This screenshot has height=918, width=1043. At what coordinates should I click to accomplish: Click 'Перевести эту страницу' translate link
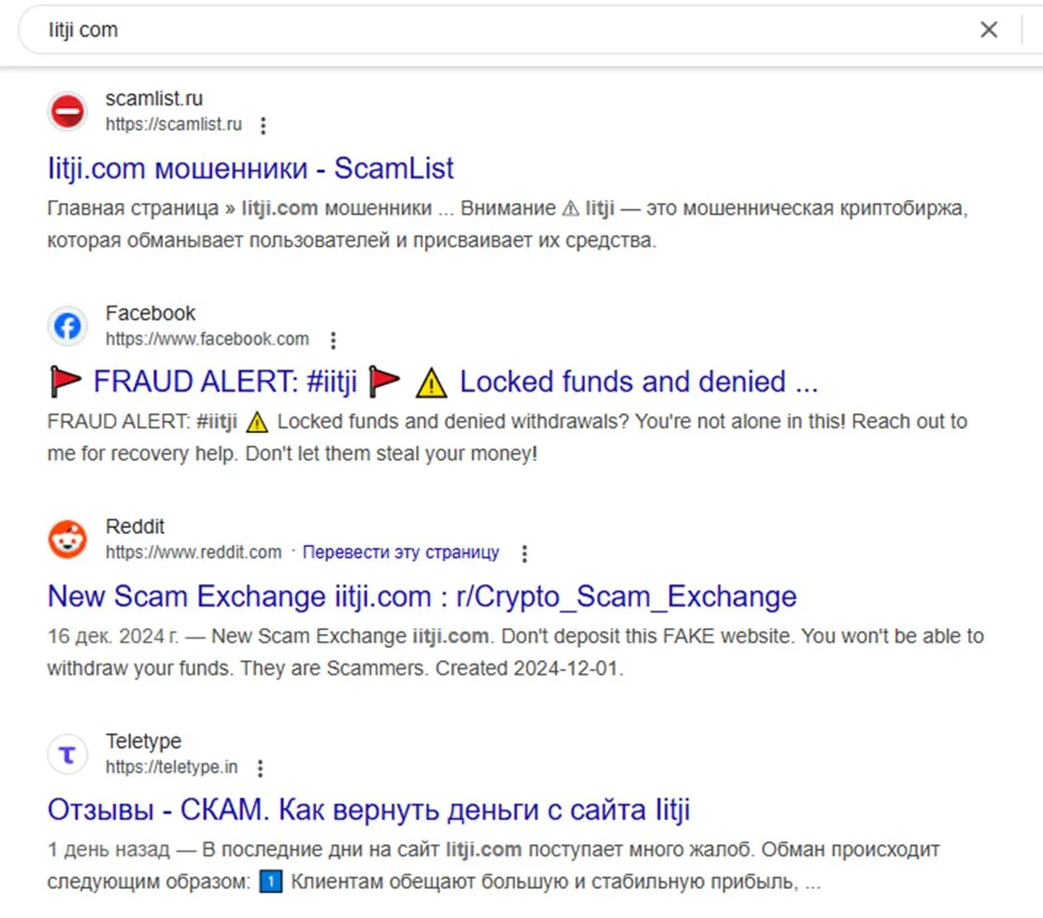[400, 552]
